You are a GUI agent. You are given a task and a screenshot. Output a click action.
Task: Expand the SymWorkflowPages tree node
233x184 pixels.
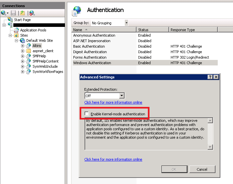click(22, 72)
